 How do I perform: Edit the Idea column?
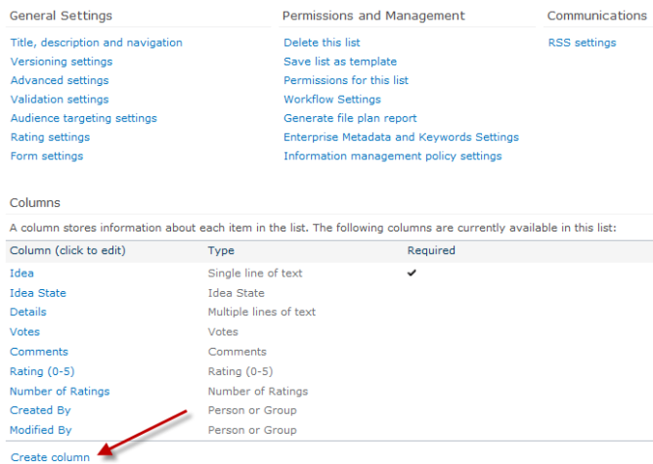[x=22, y=274]
